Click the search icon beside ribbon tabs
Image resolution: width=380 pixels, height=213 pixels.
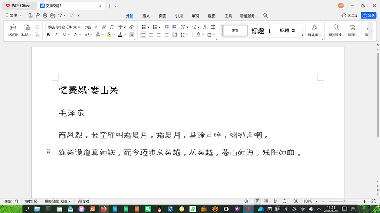point(265,15)
